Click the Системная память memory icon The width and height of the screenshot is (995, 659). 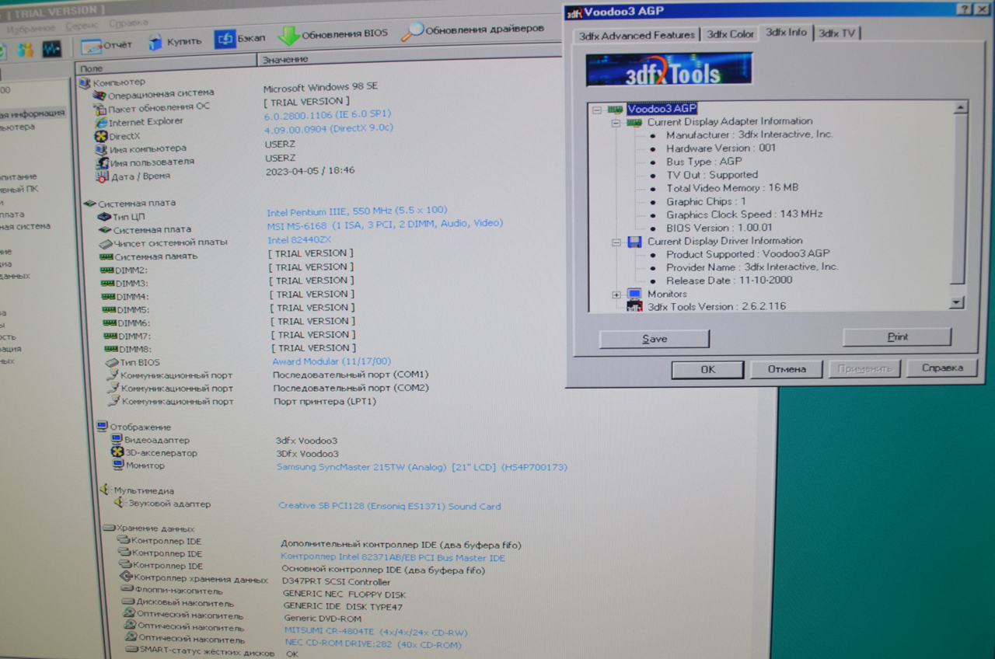(x=106, y=256)
